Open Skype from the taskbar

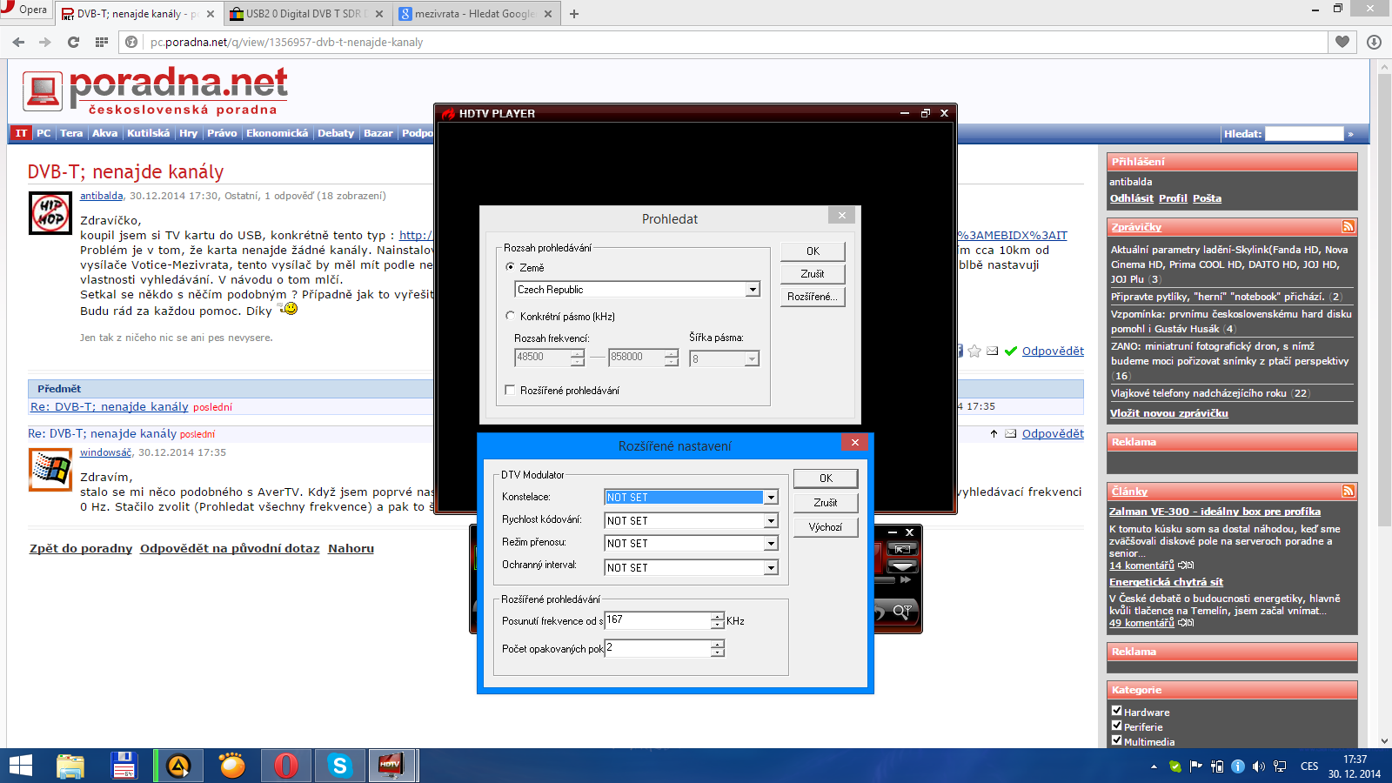(x=339, y=766)
